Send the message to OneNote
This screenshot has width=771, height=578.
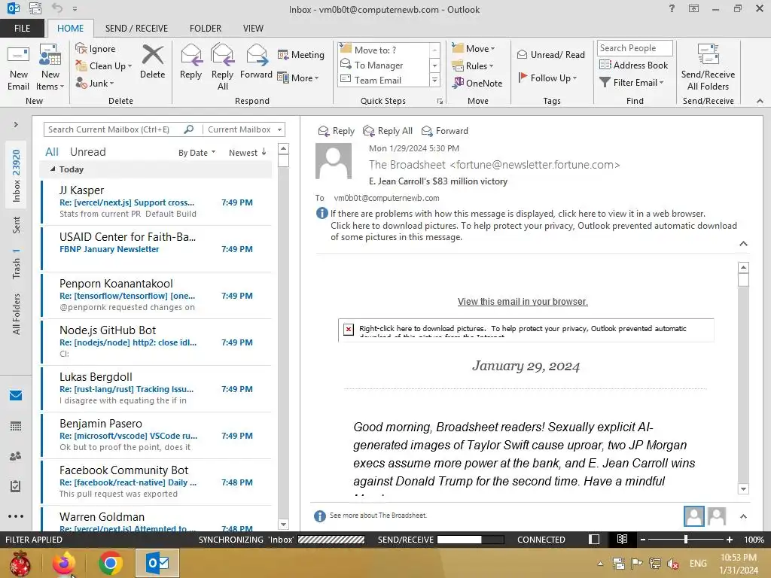[x=477, y=83]
